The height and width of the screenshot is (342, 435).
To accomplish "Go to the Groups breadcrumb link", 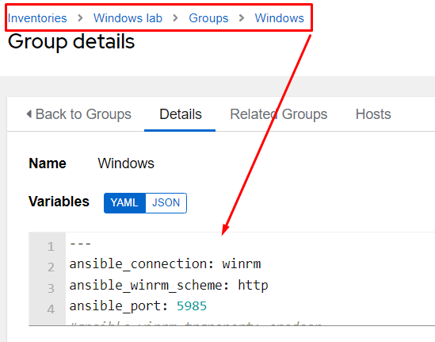I will coord(208,18).
